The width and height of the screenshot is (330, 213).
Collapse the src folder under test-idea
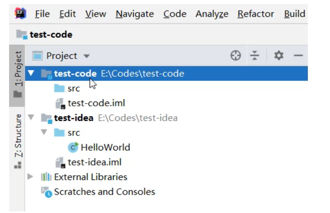point(45,133)
